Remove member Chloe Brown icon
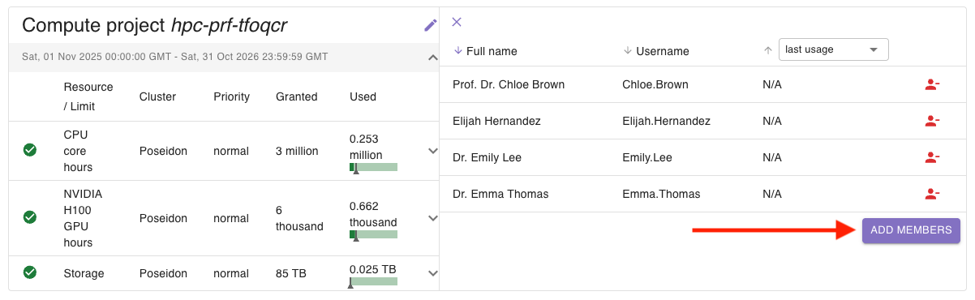 932,84
